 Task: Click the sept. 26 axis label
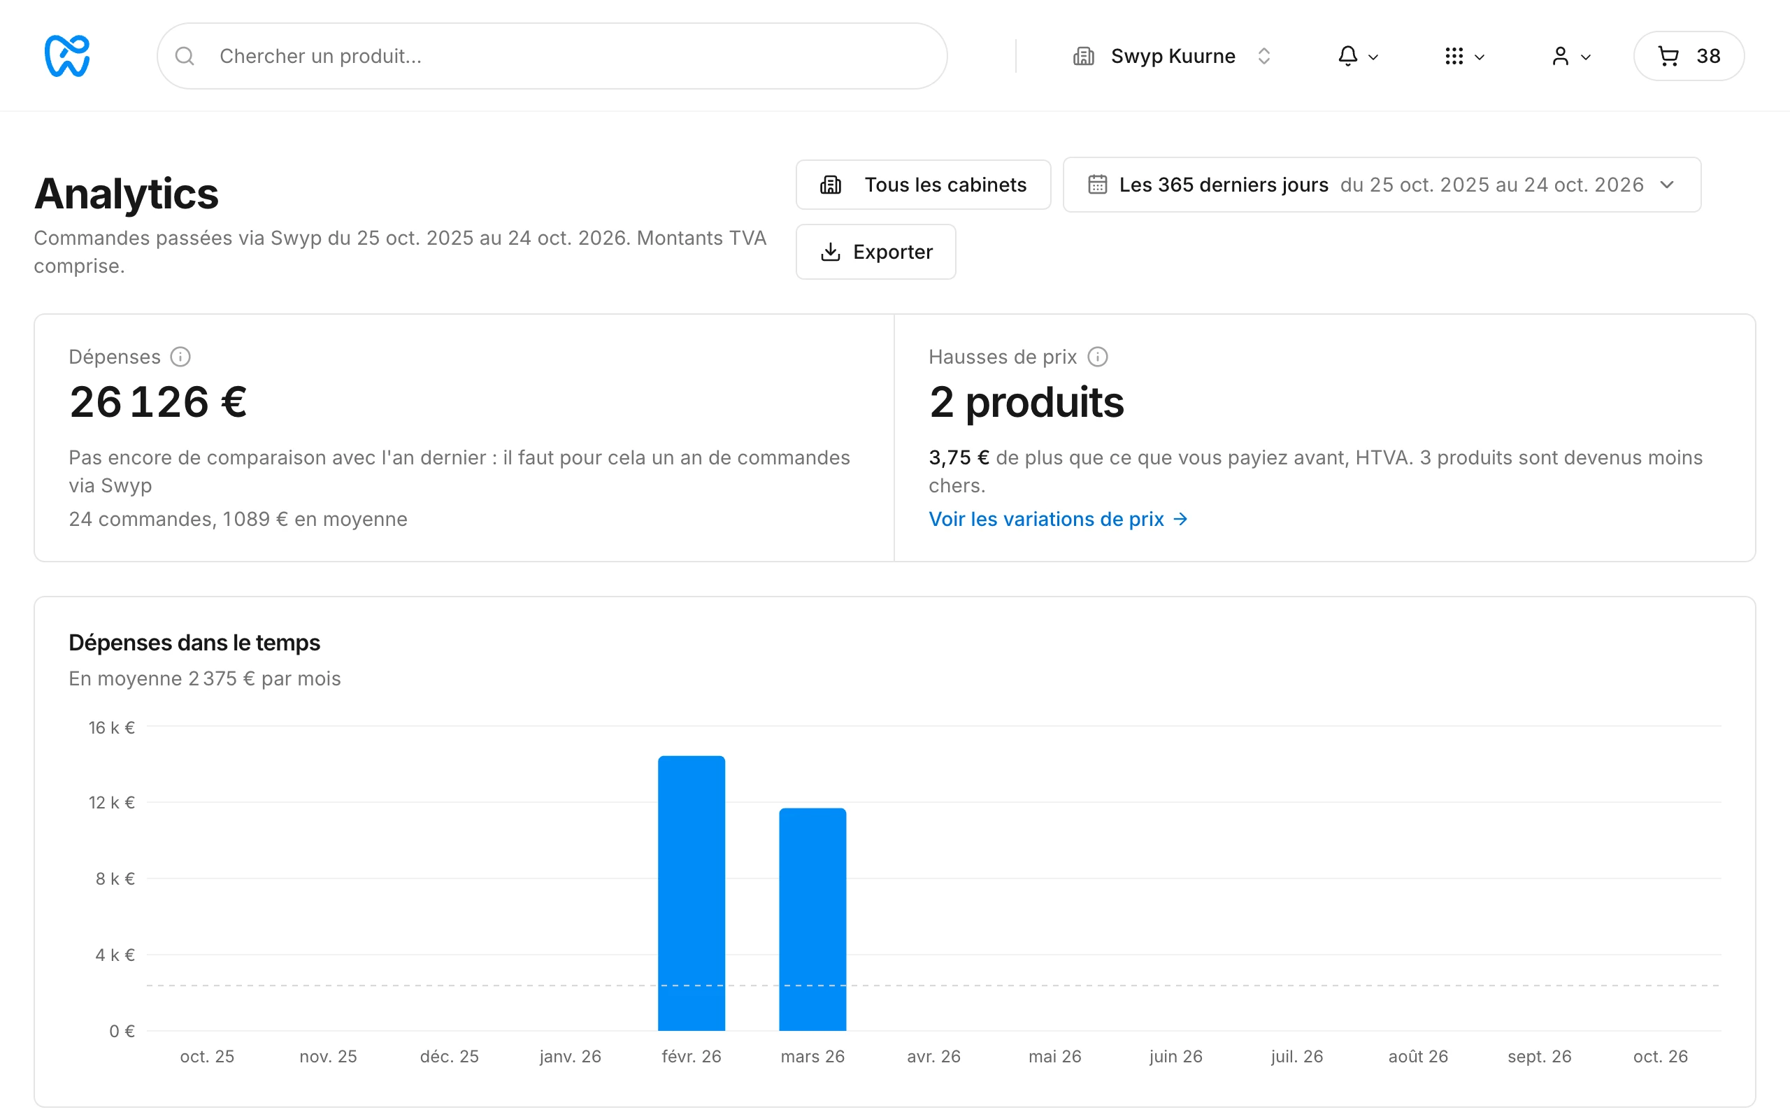pos(1539,1056)
